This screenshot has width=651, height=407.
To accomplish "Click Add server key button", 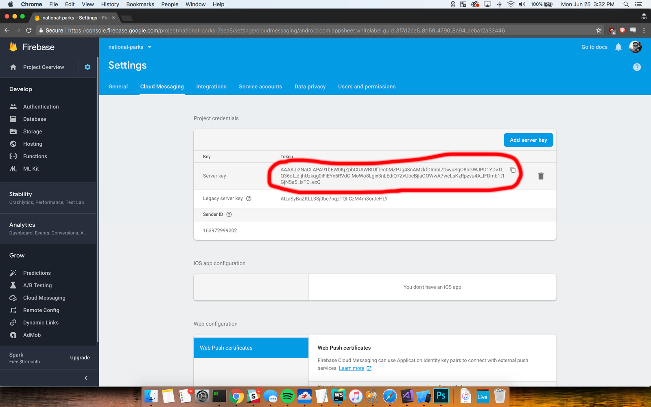I will point(529,140).
